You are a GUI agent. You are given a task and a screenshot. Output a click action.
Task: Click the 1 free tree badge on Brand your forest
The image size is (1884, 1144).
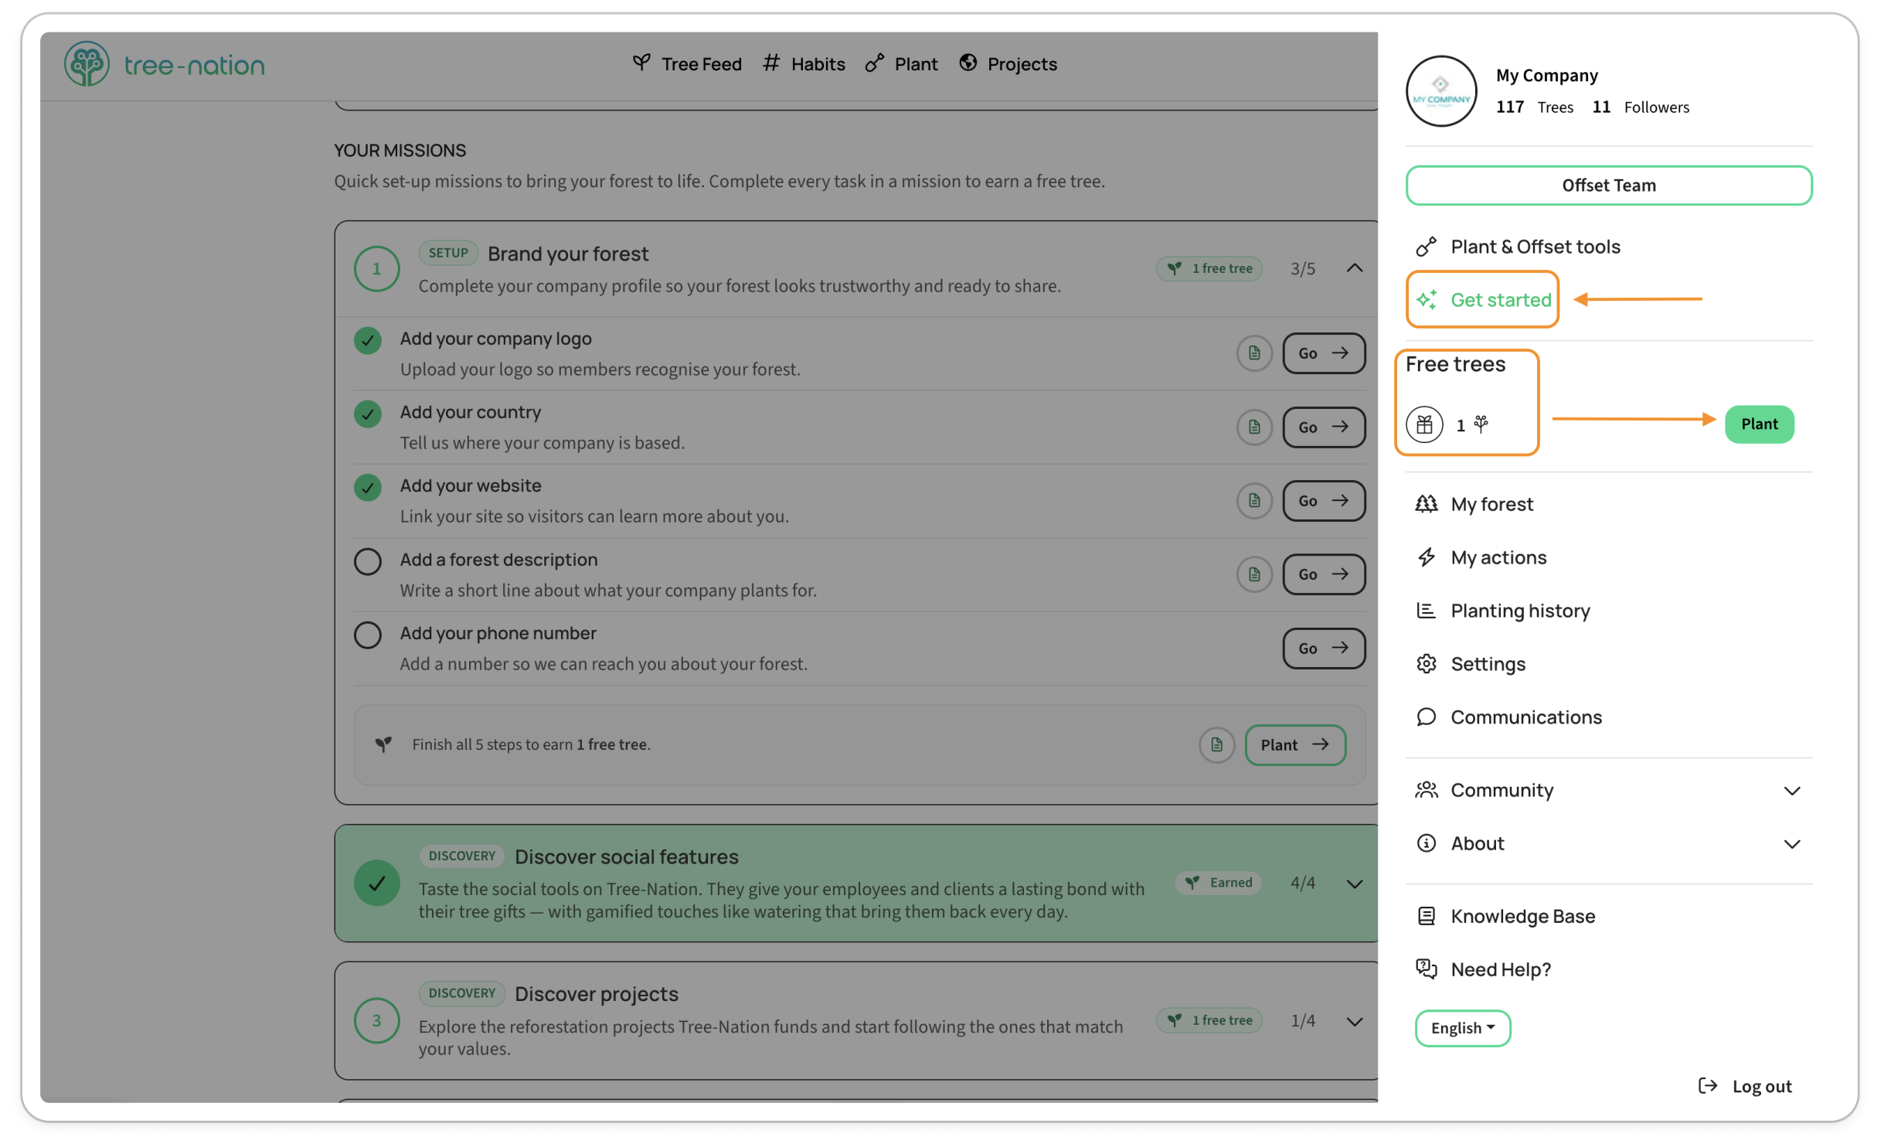point(1209,268)
